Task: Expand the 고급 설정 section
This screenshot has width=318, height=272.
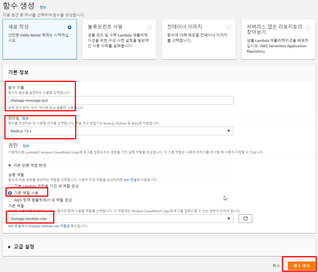Action: click(x=21, y=247)
